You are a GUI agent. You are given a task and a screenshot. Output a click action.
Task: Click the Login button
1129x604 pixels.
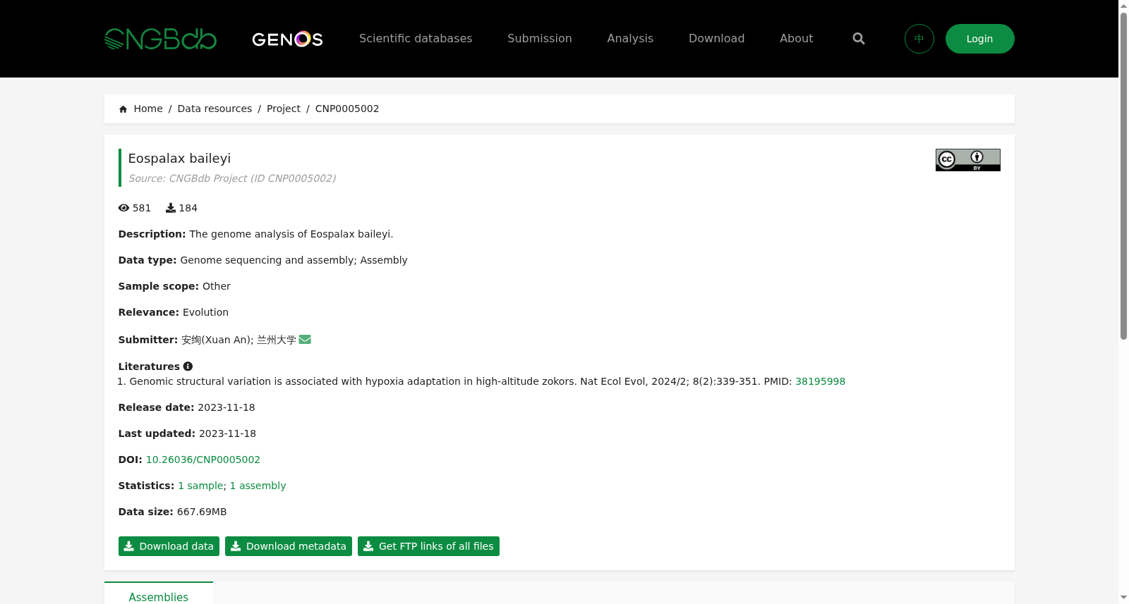click(980, 39)
